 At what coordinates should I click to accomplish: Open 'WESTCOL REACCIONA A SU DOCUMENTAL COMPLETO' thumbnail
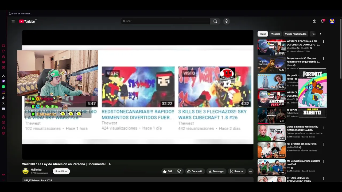[271, 47]
